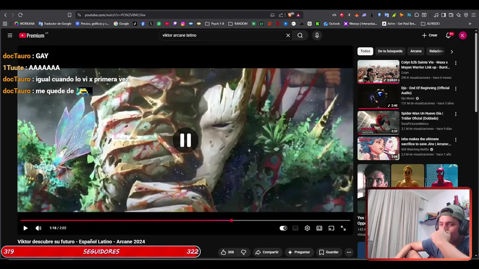Image resolution: width=479 pixels, height=269 pixels.
Task: Open the Psych 1-8 bookmarks folder
Action: (x=215, y=24)
